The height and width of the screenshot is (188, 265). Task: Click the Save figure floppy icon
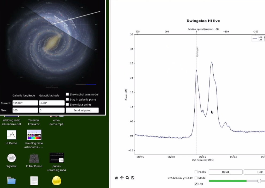click(133, 178)
